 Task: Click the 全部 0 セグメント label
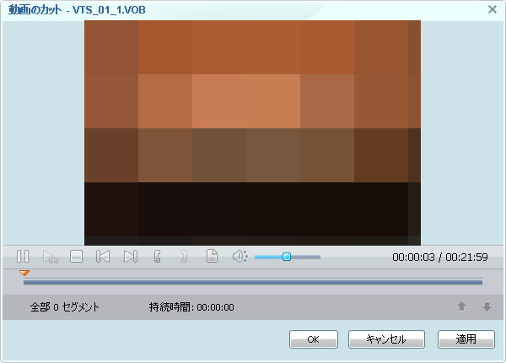pyautogui.click(x=65, y=306)
